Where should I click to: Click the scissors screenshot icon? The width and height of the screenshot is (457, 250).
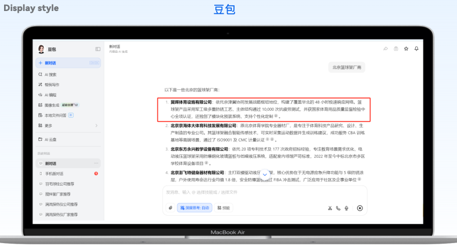tap(330, 208)
